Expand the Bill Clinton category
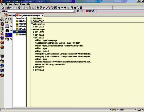The width and height of the screenshot is (144, 112). click(32, 18)
